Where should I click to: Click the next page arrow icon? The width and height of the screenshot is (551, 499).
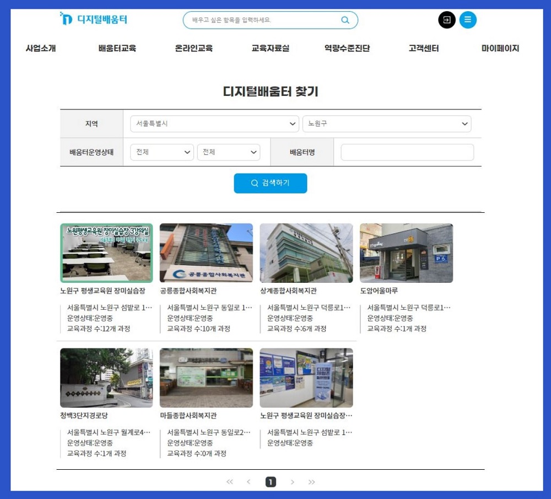pos(292,482)
